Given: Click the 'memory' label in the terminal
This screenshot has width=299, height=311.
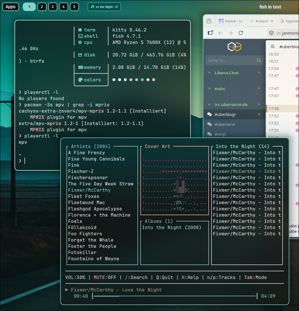Looking at the screenshot, I should pyautogui.click(x=92, y=67).
